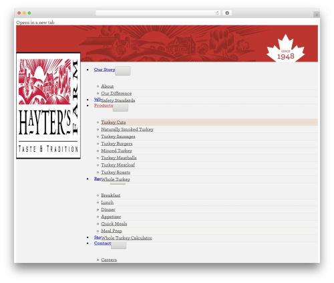Open the Careers link
Viewport: 334px width, 283px height.
click(x=109, y=260)
